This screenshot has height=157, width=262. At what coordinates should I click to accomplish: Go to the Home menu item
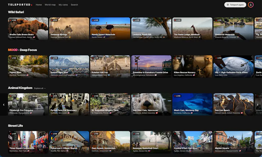[x=39, y=5]
